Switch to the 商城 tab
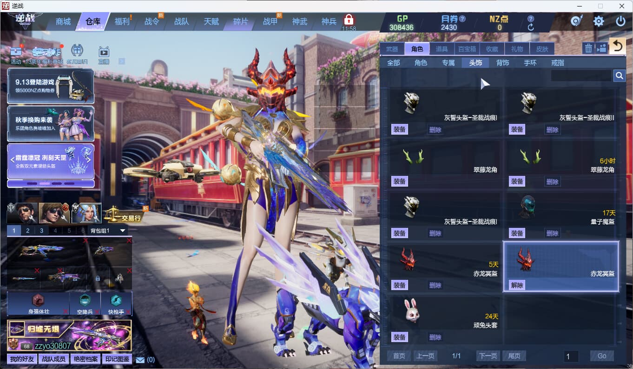 [x=63, y=21]
